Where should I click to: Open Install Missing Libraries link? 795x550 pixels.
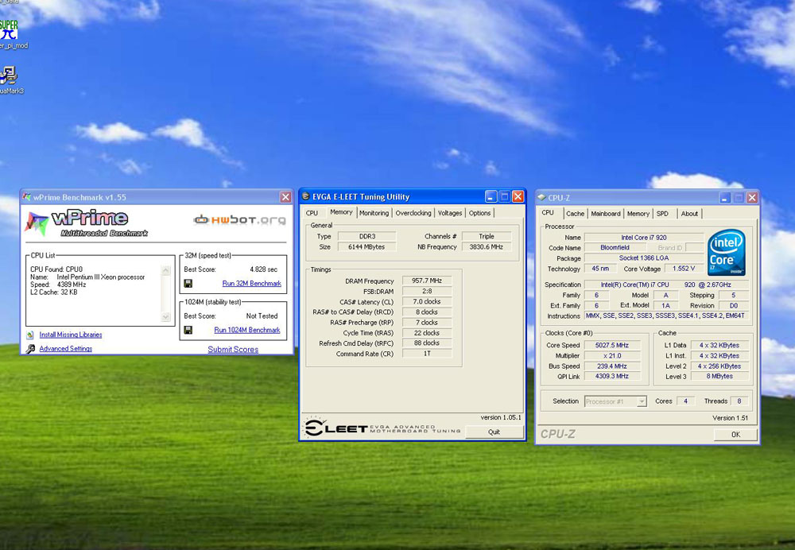coord(71,335)
